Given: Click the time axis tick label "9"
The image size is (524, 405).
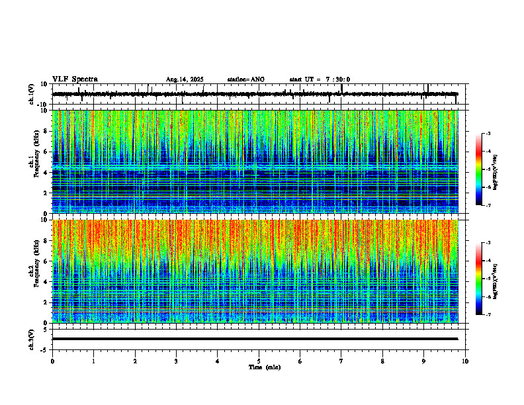Looking at the screenshot, I should pyautogui.click(x=423, y=361).
